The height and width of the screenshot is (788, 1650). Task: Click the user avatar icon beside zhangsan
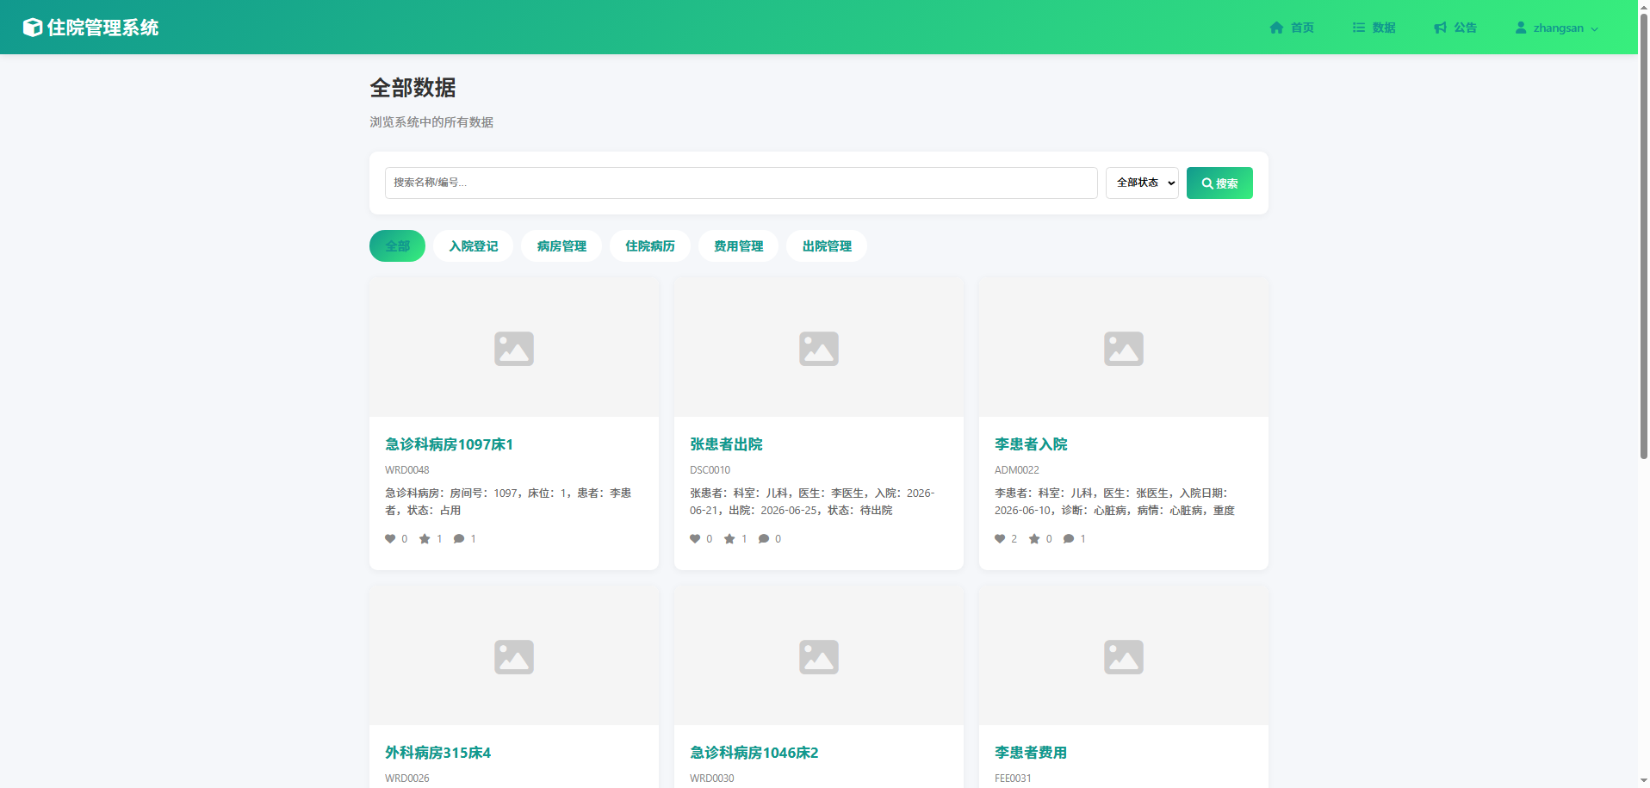tap(1521, 28)
